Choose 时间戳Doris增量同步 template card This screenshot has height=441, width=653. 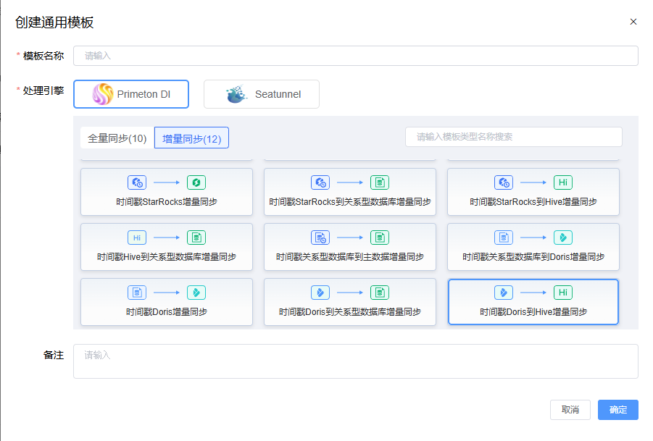[167, 302]
